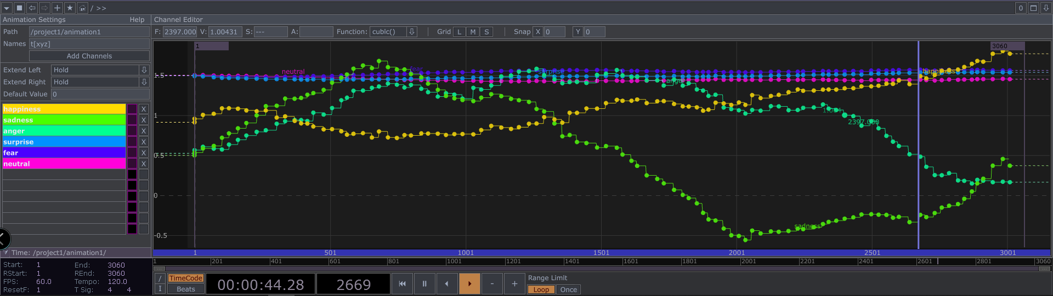Screen dimensions: 1053x296
Task: Click the Animation Settings header
Action: coord(34,20)
